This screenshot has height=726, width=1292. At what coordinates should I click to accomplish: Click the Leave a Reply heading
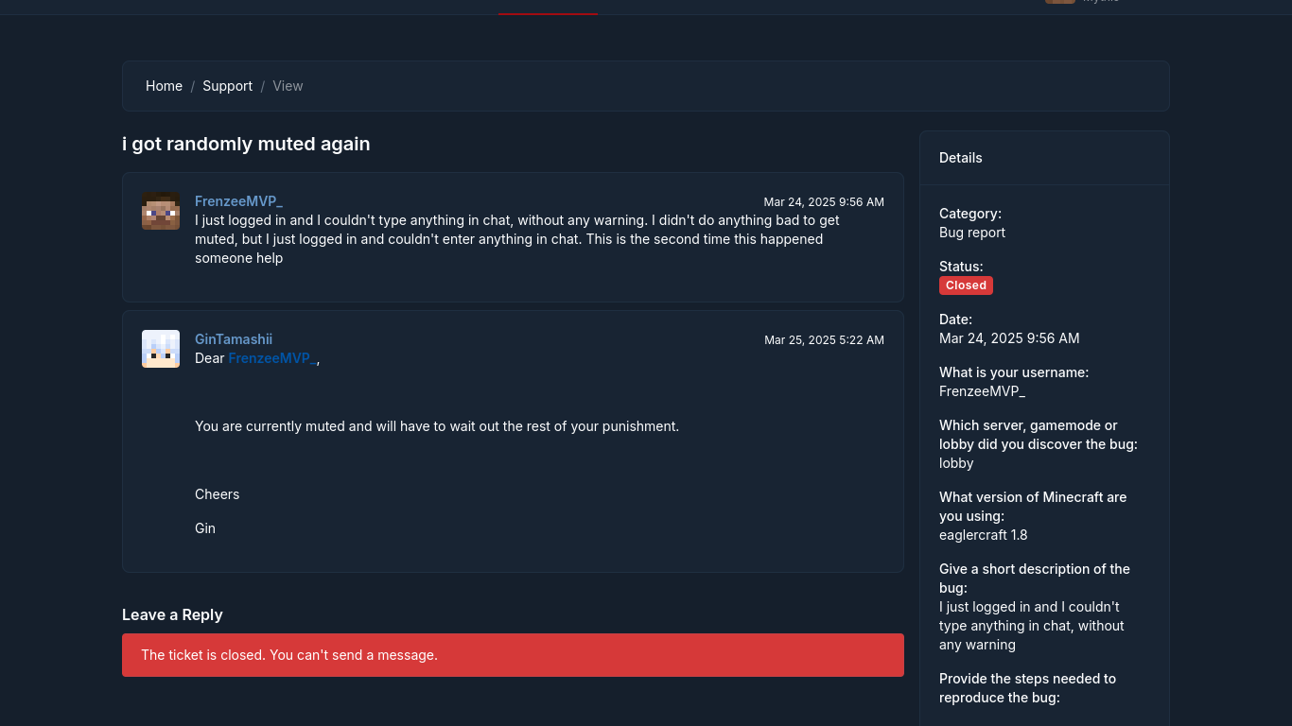point(172,614)
